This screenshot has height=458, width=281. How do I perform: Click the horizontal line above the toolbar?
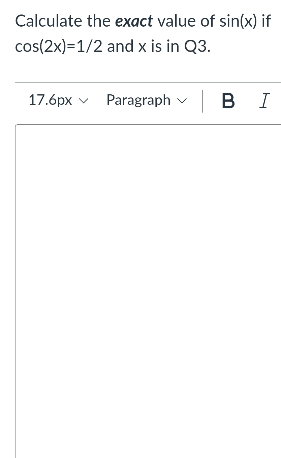coord(148,82)
